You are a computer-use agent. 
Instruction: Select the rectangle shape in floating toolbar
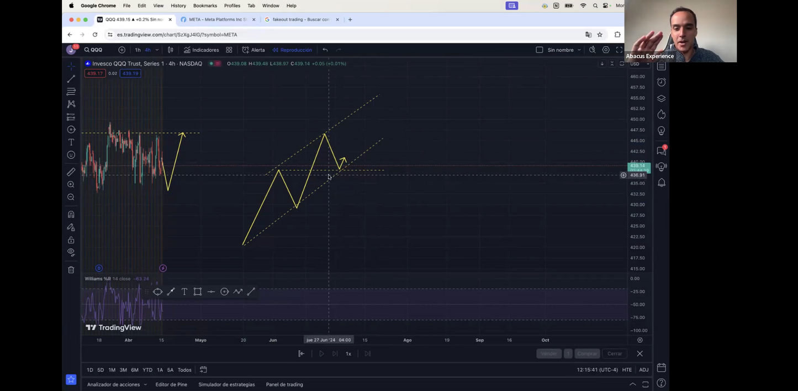click(197, 292)
